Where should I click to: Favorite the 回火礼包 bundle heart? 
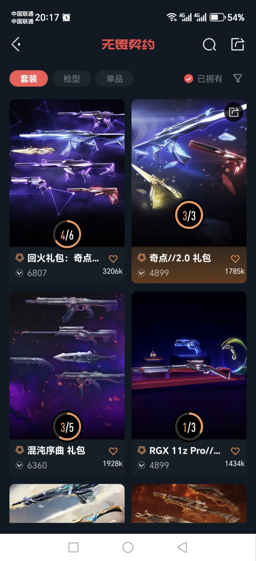point(113,259)
